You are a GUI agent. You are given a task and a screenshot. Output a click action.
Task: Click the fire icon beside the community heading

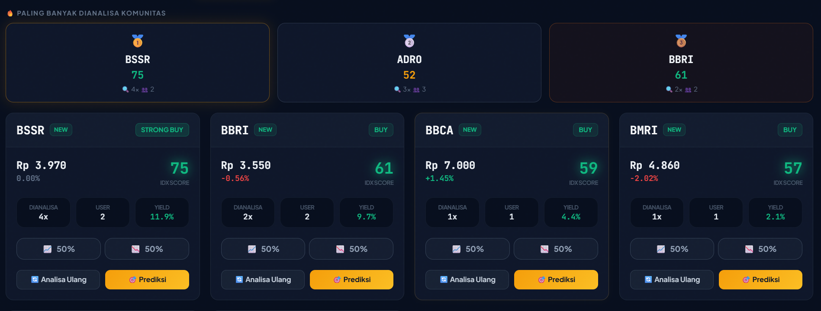(10, 13)
